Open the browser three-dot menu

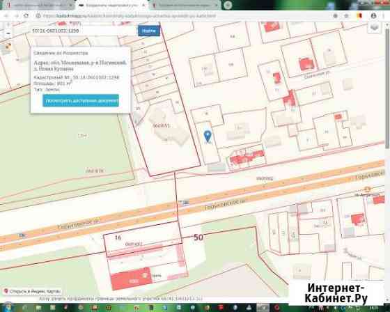point(384,16)
